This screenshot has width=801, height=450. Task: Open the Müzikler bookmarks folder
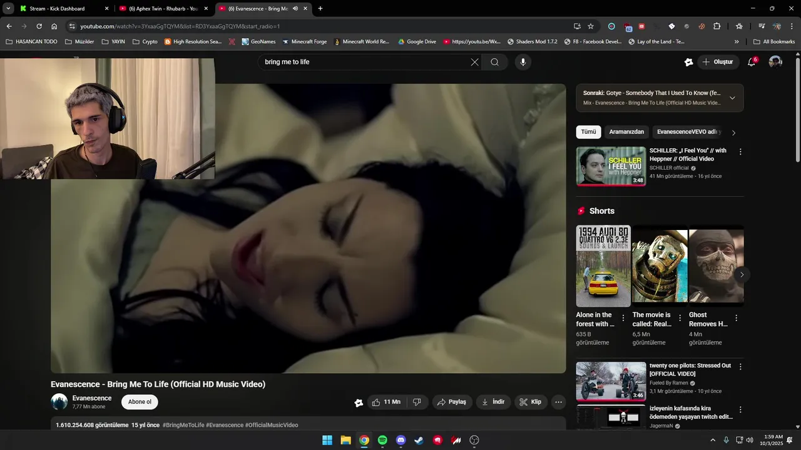[79, 42]
